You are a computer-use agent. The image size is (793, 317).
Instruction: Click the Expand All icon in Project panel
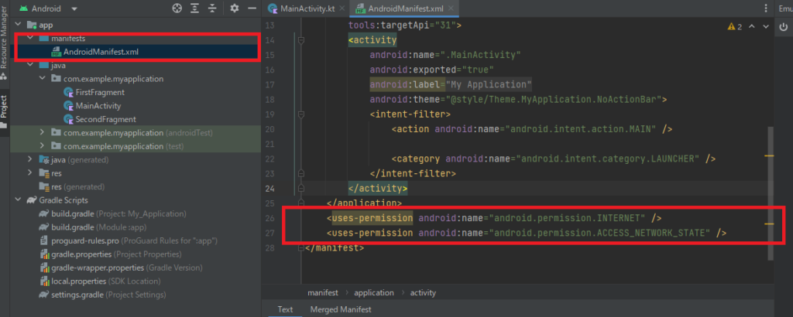pos(195,9)
